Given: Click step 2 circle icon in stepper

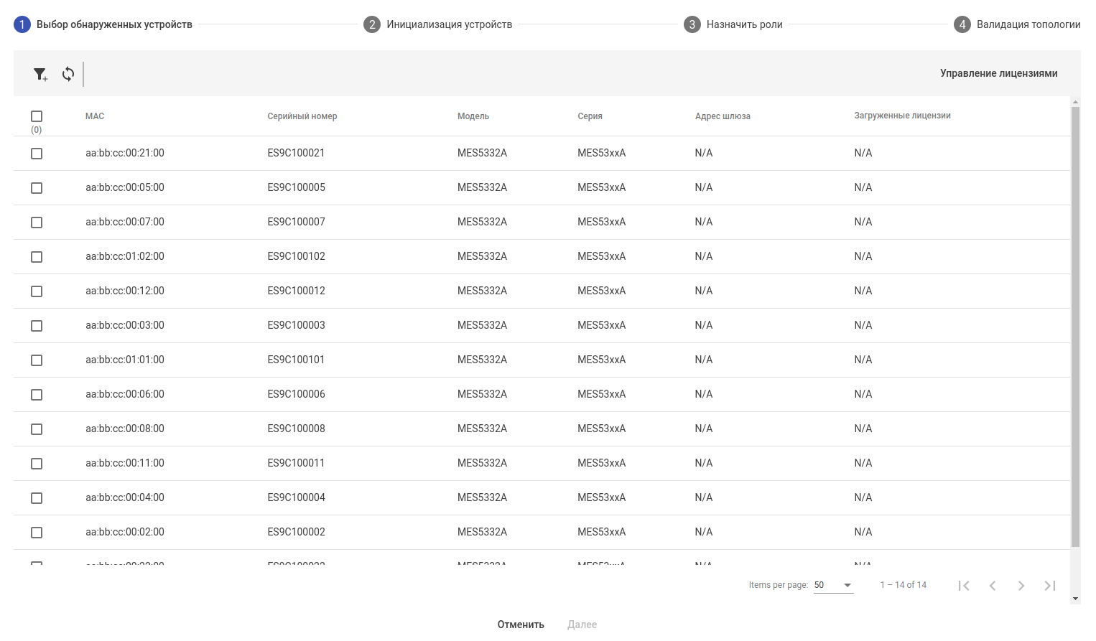Looking at the screenshot, I should click(x=372, y=24).
